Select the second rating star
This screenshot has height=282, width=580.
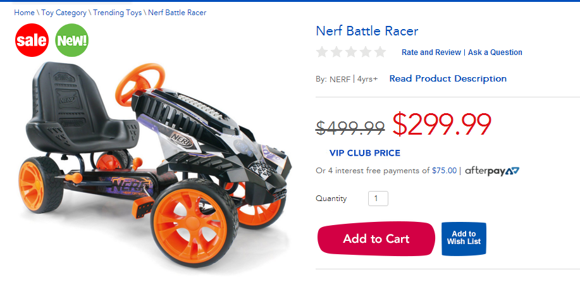click(336, 52)
